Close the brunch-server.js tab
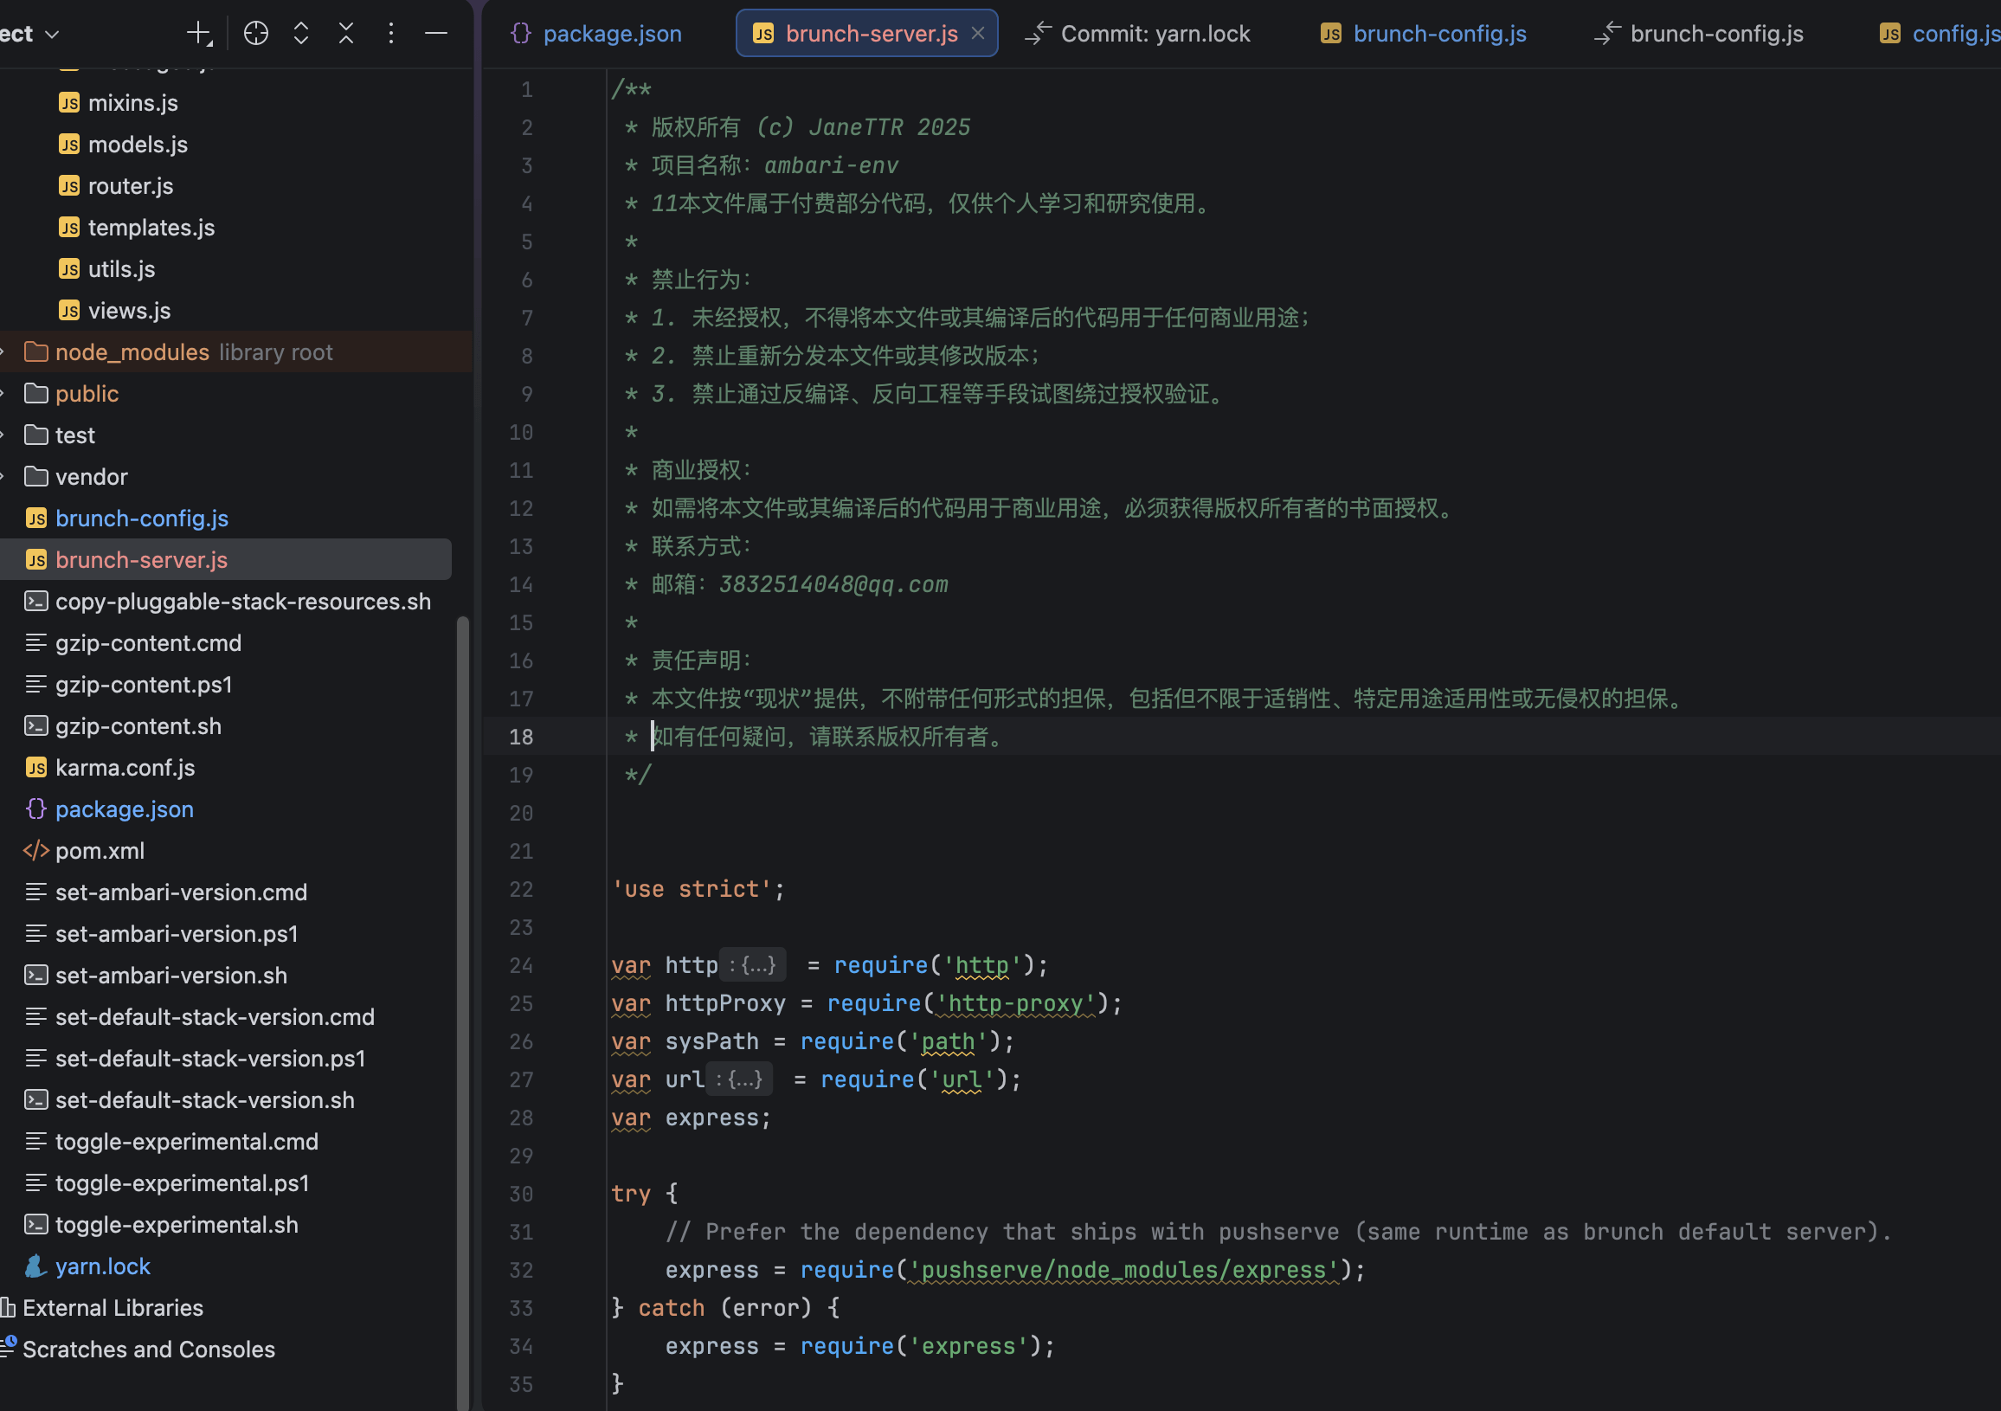The image size is (2001, 1411). [x=978, y=33]
